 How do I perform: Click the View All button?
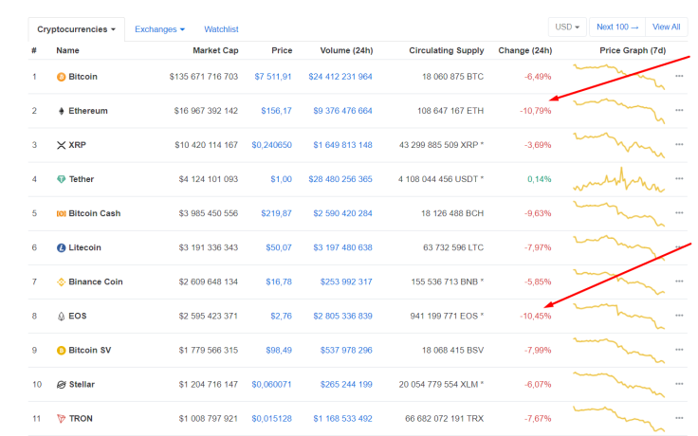pos(667,27)
